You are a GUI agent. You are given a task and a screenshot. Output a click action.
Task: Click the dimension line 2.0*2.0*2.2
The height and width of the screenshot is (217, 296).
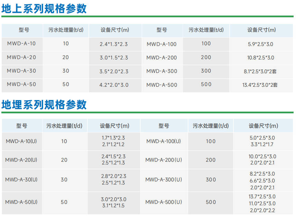262,210
